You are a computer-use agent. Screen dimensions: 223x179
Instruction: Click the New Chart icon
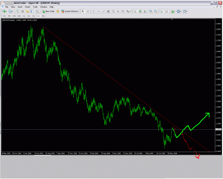pos(4,11)
